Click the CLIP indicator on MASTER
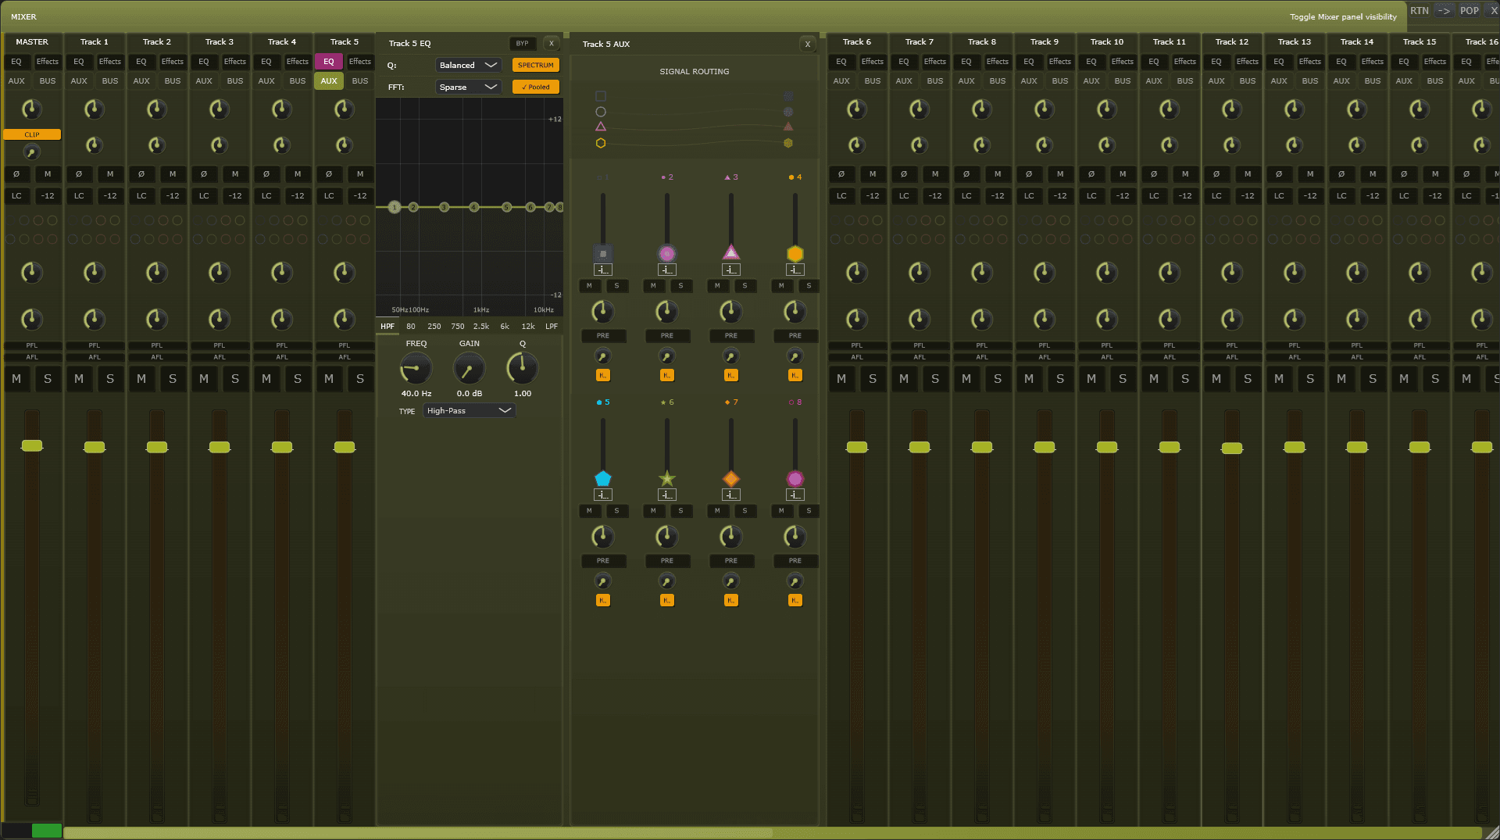Screen dimensions: 1500x840 click(x=32, y=134)
